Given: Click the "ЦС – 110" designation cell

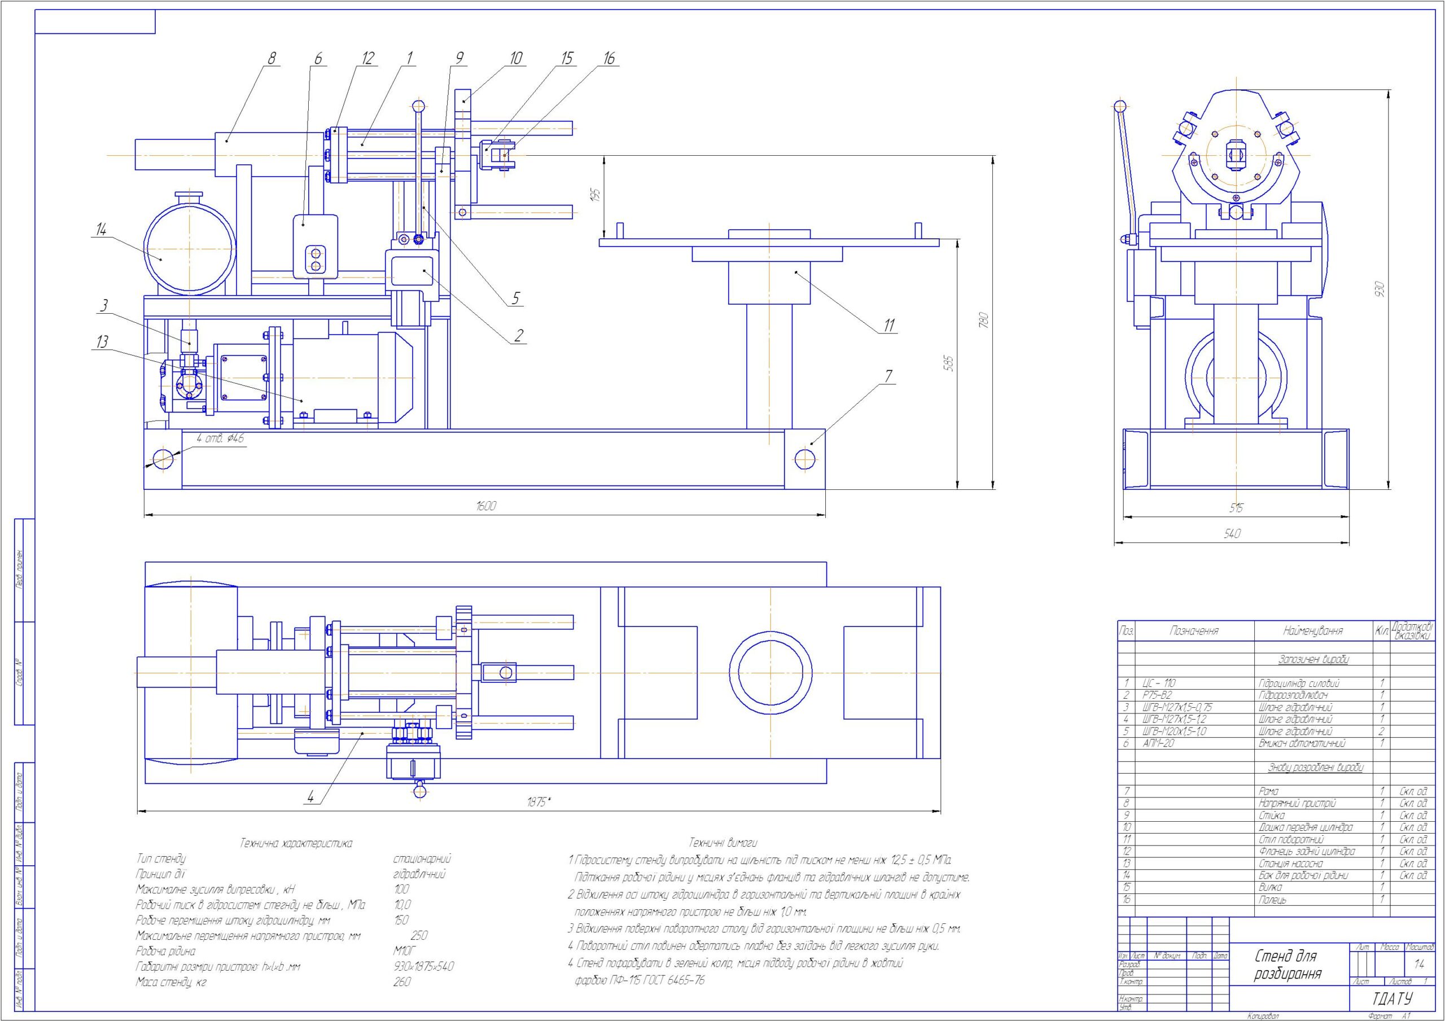Looking at the screenshot, I should (x=1159, y=683).
